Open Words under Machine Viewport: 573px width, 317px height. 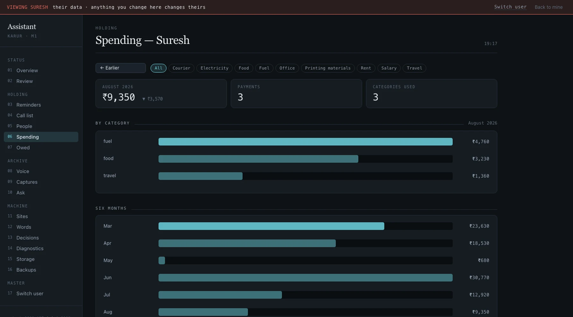[x=41, y=227]
